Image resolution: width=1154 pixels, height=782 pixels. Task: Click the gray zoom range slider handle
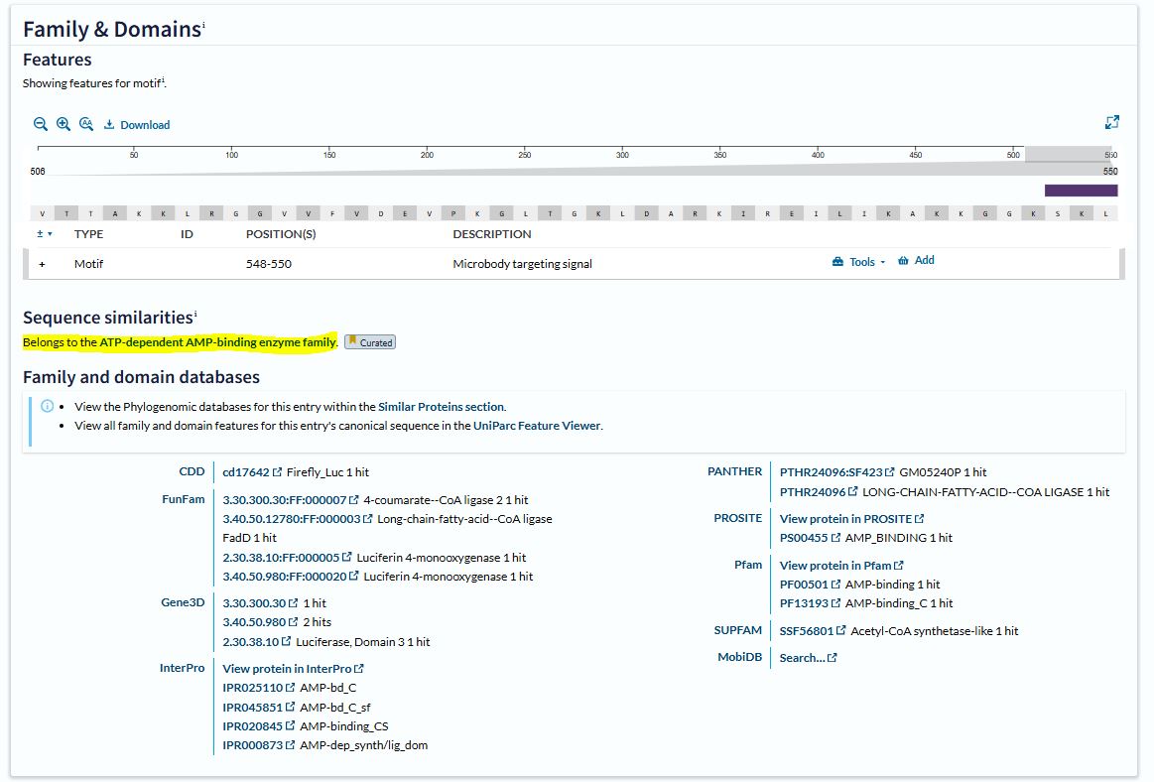[x=1068, y=154]
